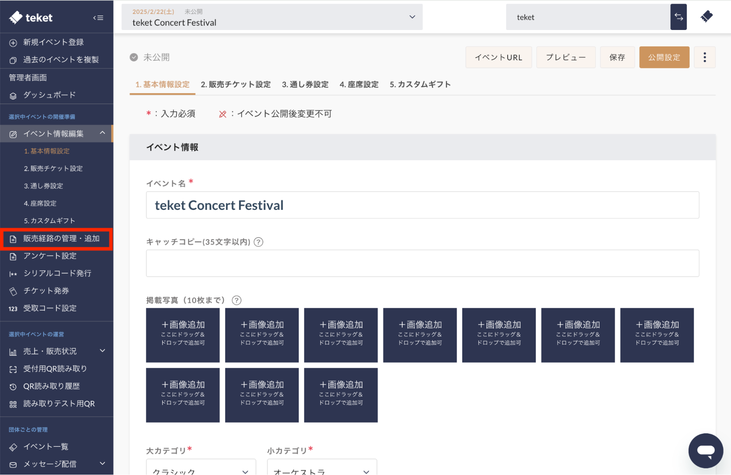Screen dimensions: 731x475
Task: Click the swap arrows button next to teket field
Action: [x=678, y=17]
